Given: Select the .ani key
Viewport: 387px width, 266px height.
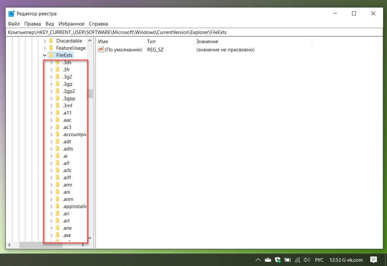Looking at the screenshot, I should tap(66, 192).
